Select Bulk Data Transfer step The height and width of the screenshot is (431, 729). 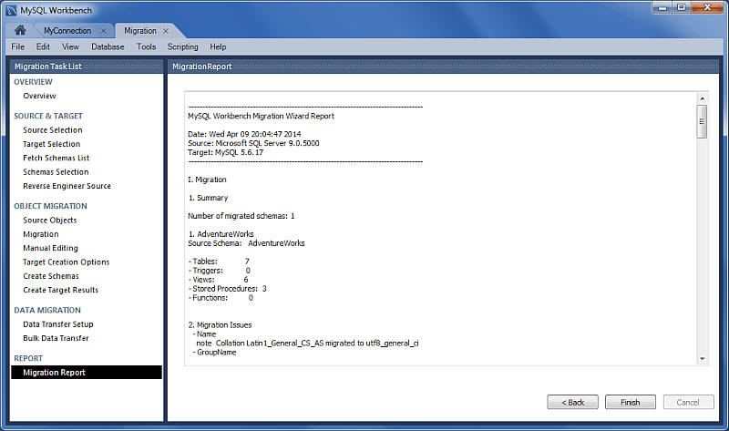56,338
